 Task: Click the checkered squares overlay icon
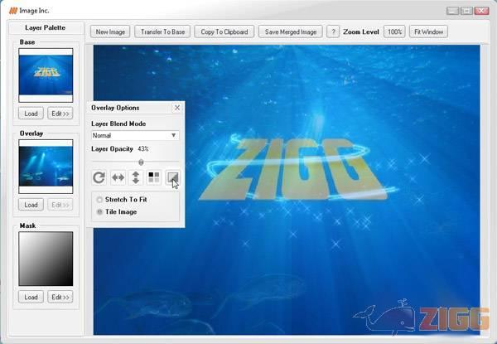[x=154, y=177]
